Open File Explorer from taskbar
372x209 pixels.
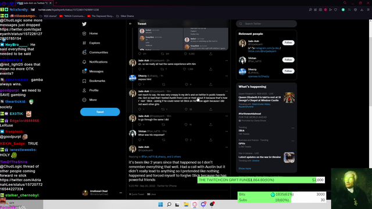pyautogui.click(x=186, y=204)
